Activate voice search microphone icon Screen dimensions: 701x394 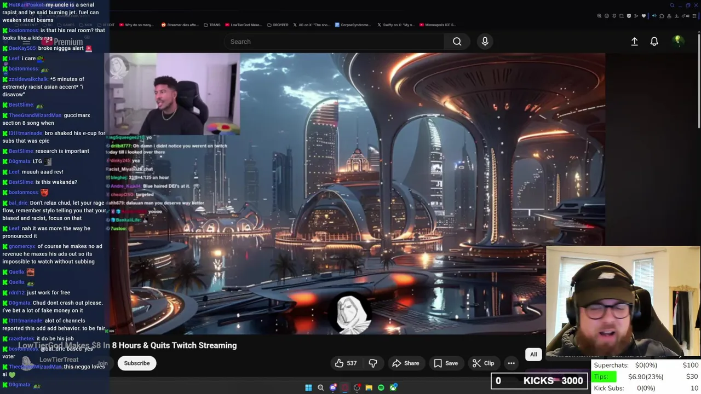click(x=485, y=42)
